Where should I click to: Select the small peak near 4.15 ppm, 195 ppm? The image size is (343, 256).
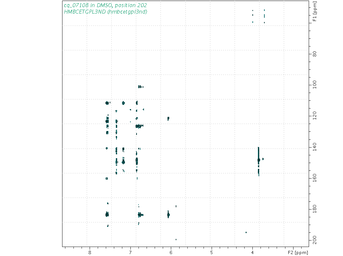(246, 232)
